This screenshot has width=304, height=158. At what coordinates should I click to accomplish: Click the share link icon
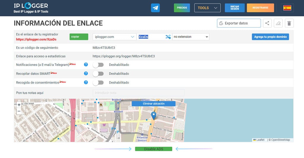pyautogui.click(x=267, y=23)
